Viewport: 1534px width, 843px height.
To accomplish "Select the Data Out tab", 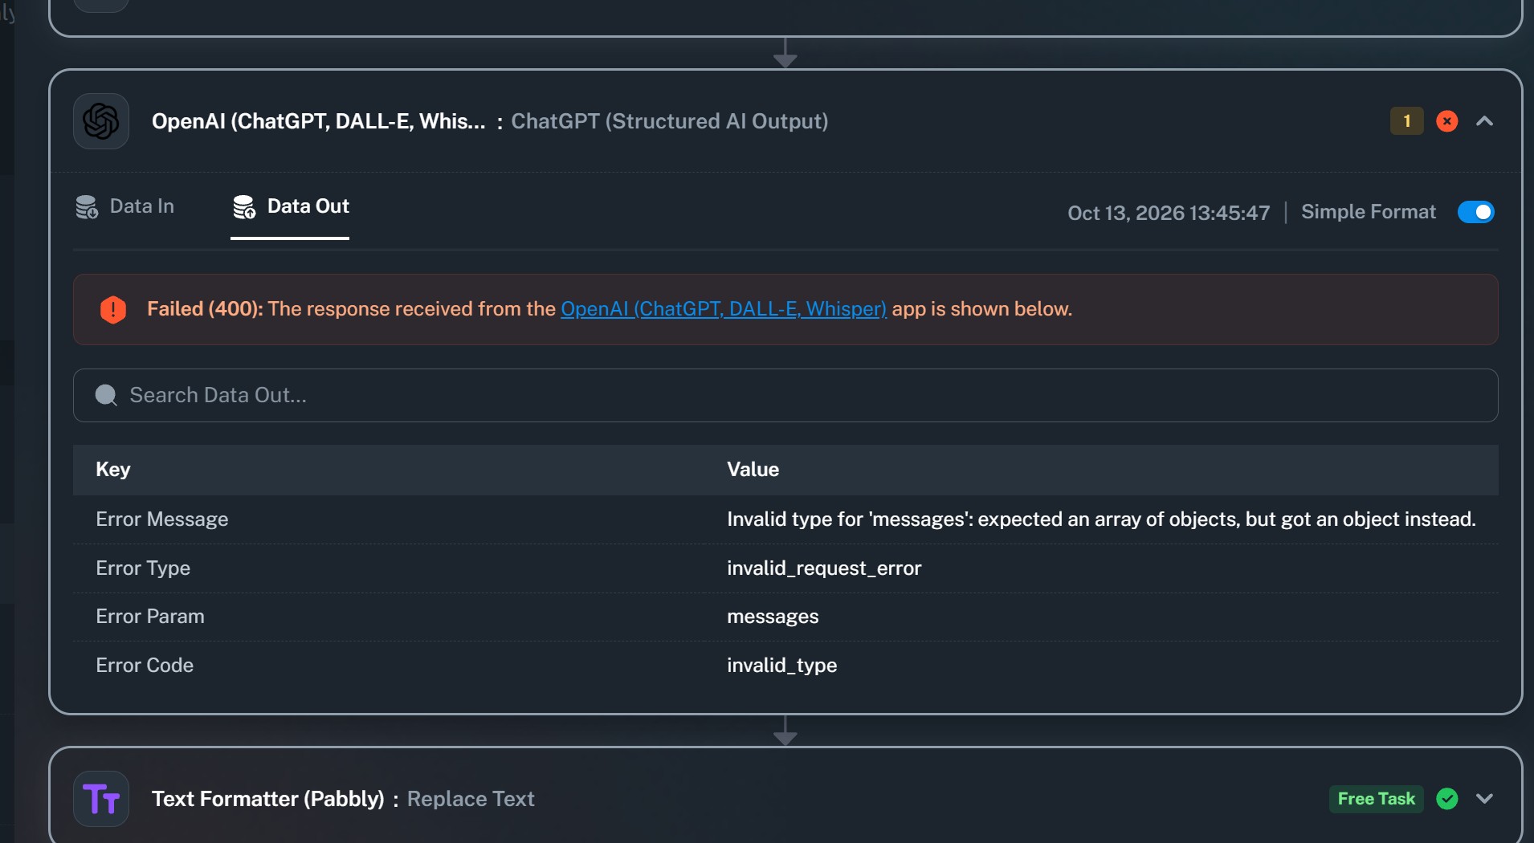I will [290, 207].
